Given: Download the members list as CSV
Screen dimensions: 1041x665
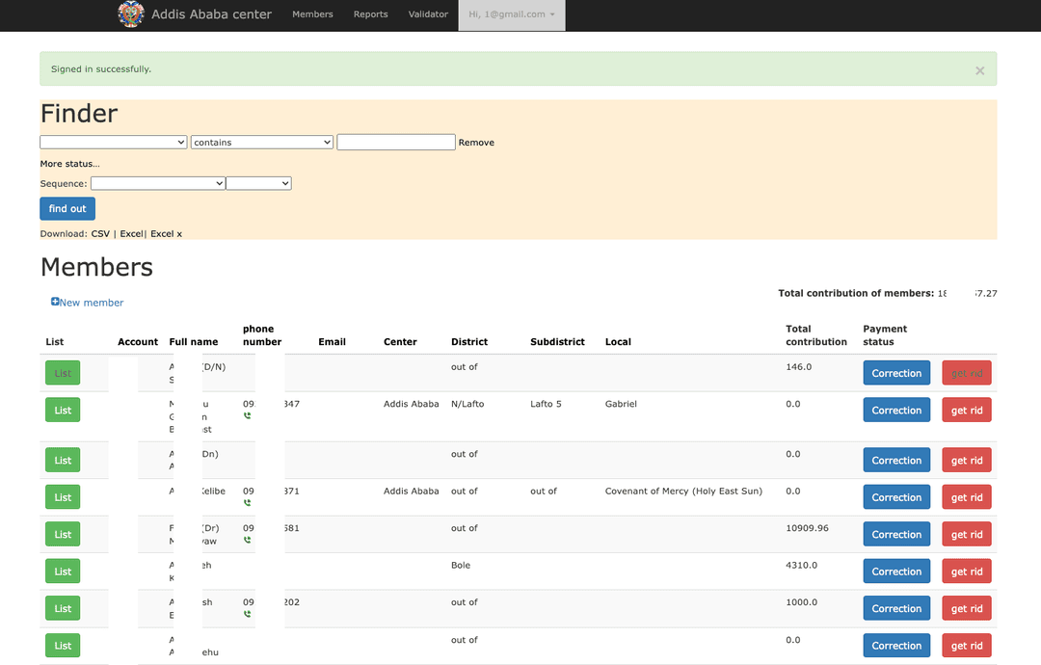Looking at the screenshot, I should 100,234.
